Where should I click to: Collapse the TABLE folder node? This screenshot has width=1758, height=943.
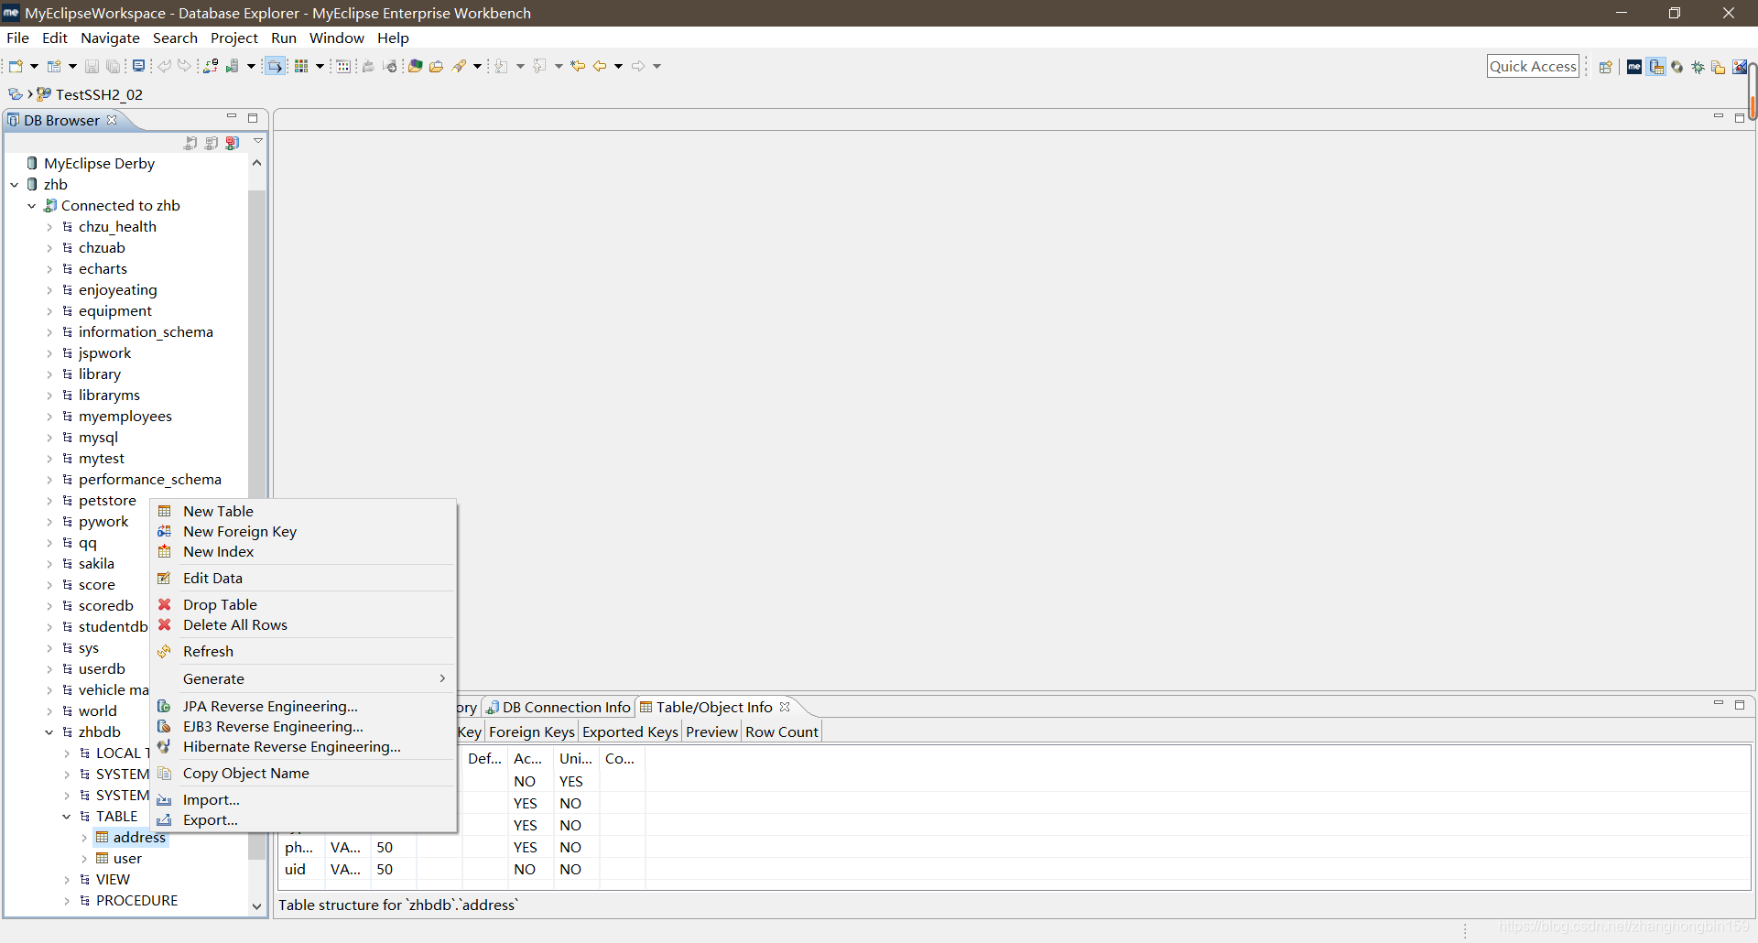(67, 817)
